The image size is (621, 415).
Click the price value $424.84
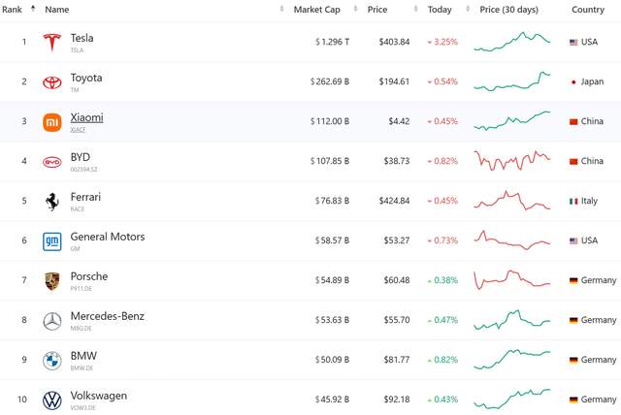(x=394, y=201)
